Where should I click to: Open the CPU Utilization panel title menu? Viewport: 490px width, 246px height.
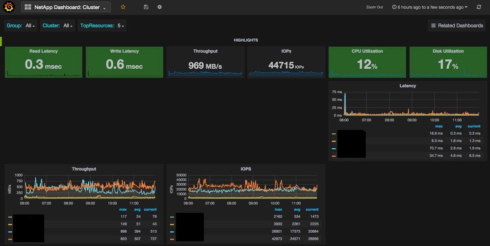[367, 51]
